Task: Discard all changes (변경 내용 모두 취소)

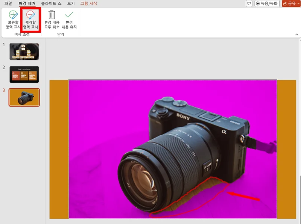Action: point(52,20)
